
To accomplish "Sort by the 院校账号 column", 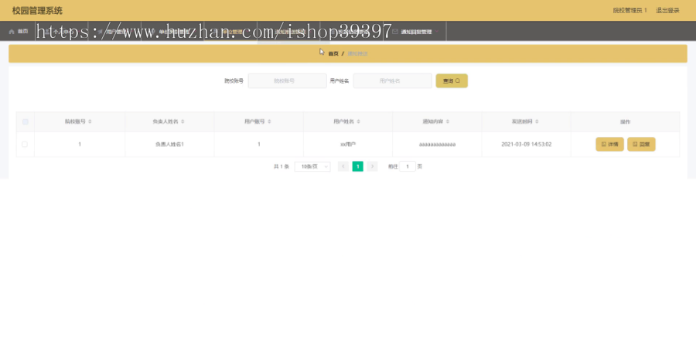I will 90,121.
